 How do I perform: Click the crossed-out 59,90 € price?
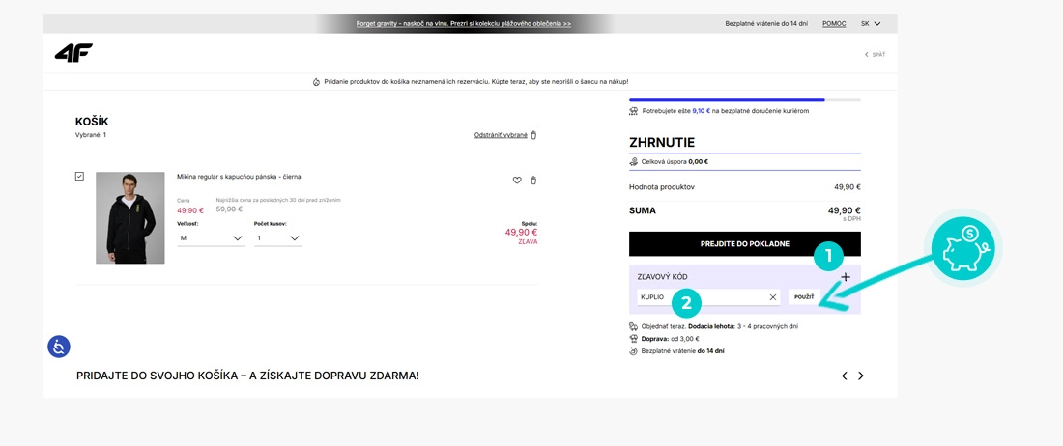229,209
